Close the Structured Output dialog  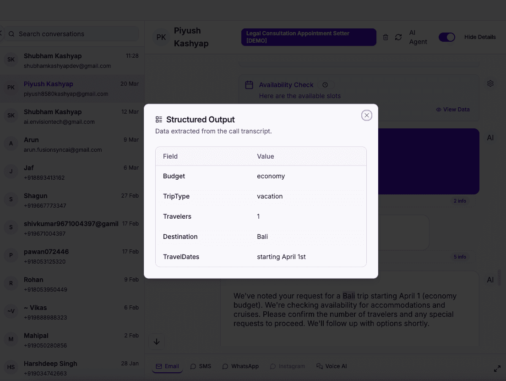pyautogui.click(x=366, y=115)
